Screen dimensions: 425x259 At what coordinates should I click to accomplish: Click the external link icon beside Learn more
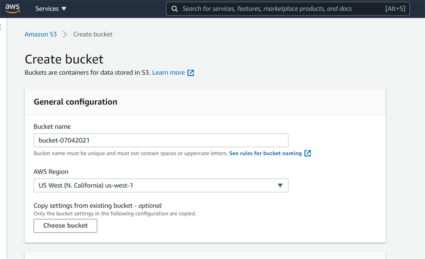pyautogui.click(x=191, y=72)
